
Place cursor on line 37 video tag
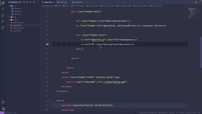point(91,77)
